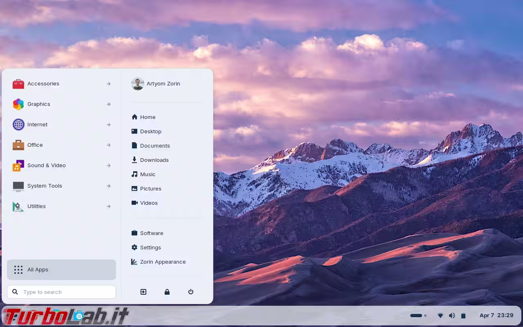The width and height of the screenshot is (523, 327).
Task: Show All Apps
Action: click(61, 270)
